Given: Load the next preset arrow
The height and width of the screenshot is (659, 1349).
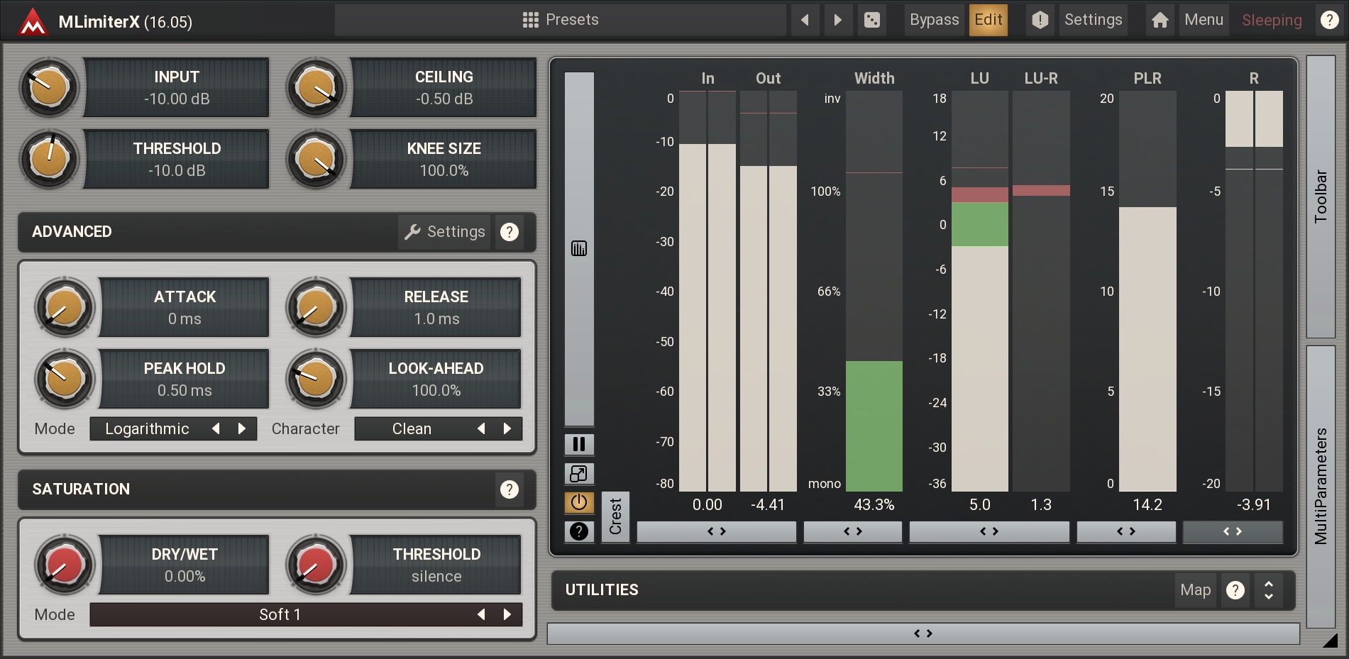Looking at the screenshot, I should point(837,20).
